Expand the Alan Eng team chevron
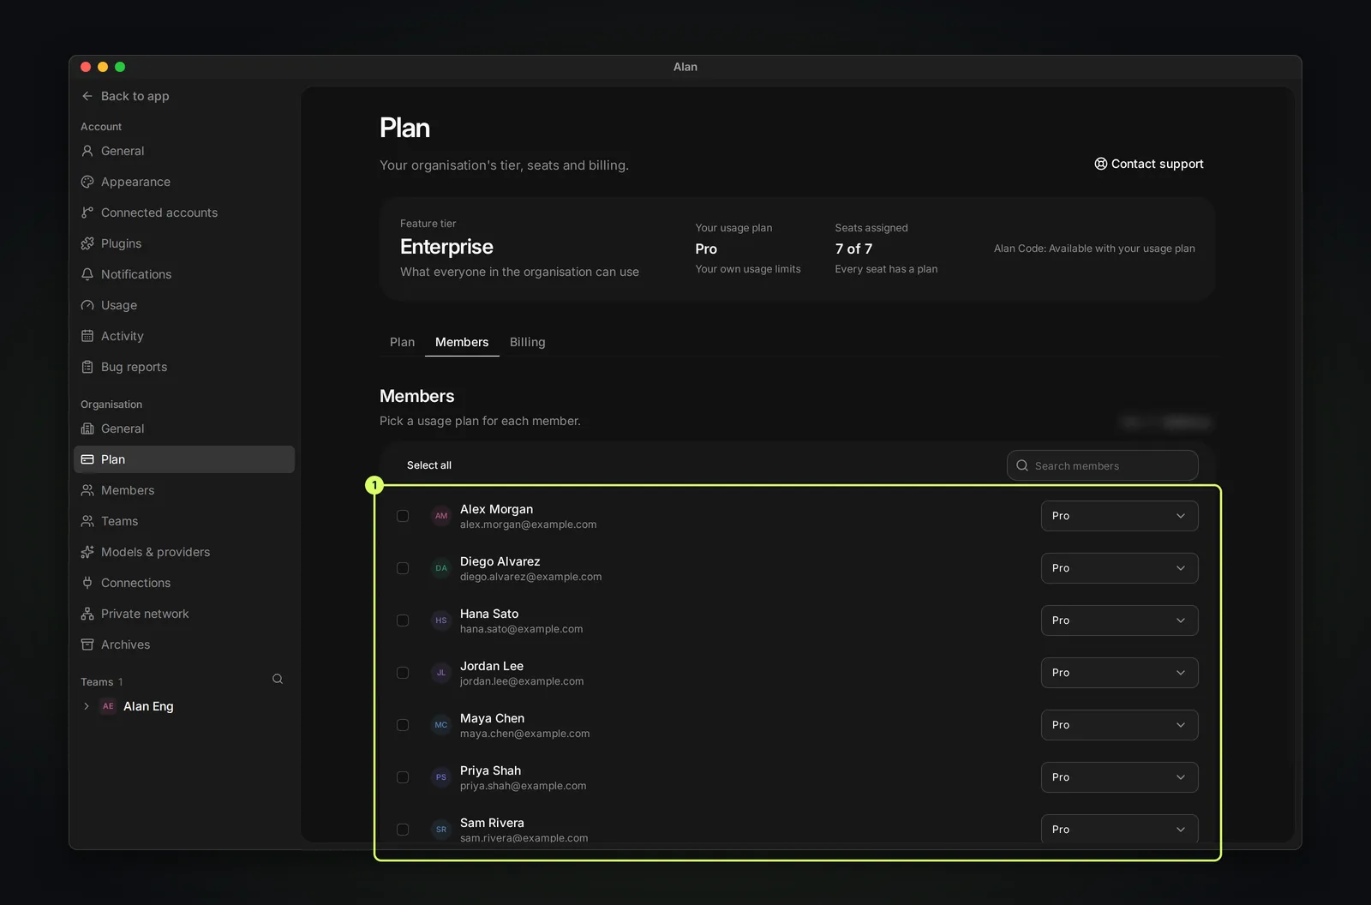This screenshot has width=1371, height=905. pos(87,706)
